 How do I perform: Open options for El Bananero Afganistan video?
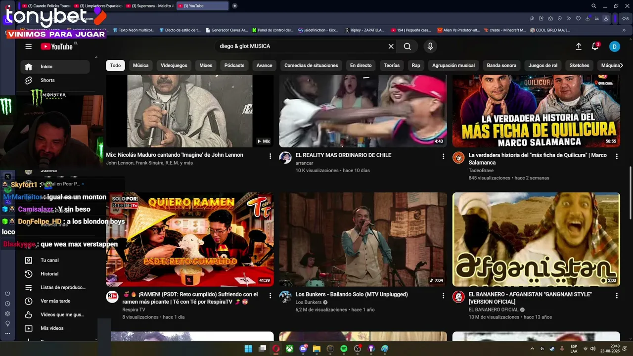click(x=617, y=296)
